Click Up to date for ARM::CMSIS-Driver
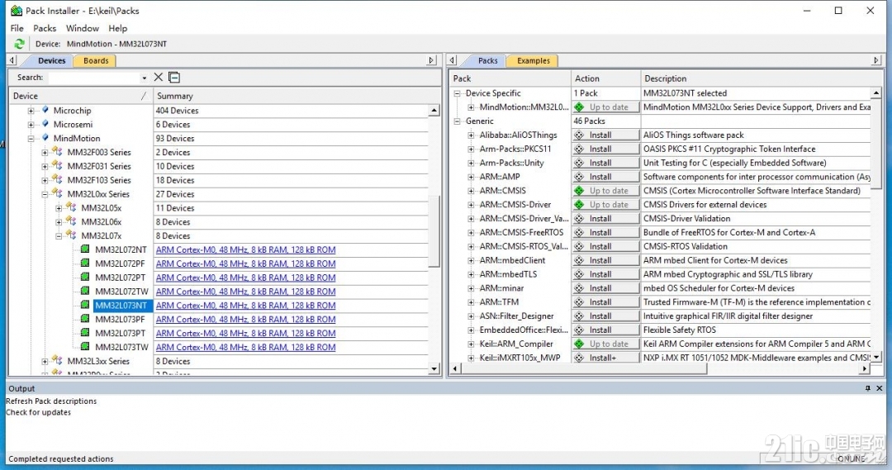 click(605, 204)
